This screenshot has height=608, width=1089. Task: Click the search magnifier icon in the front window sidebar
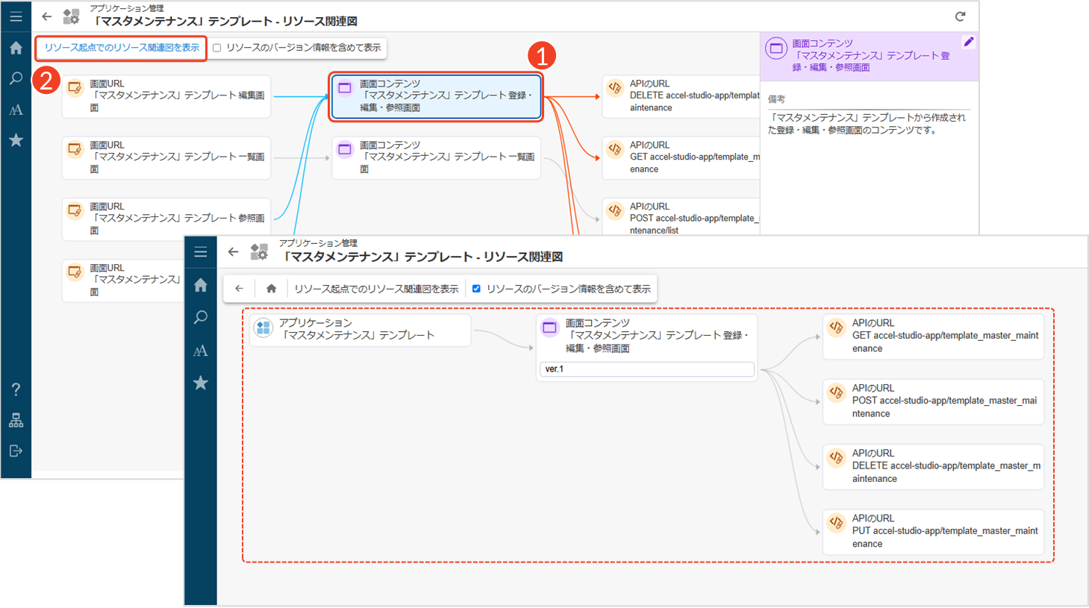coord(201,318)
